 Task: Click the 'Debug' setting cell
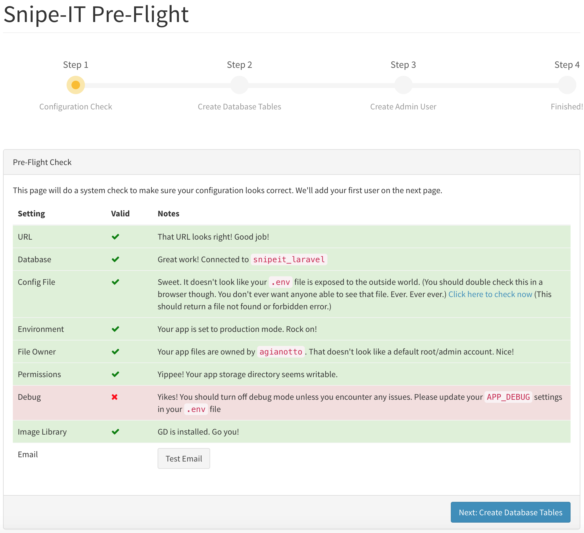click(29, 397)
